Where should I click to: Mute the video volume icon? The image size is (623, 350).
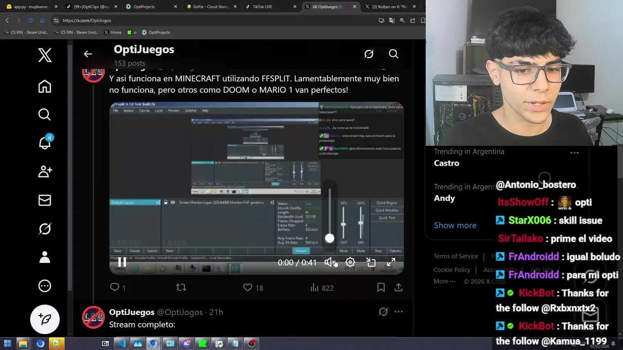point(330,262)
